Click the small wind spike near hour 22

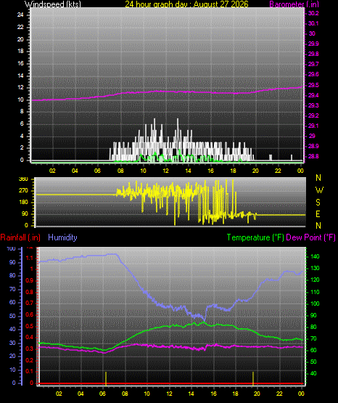pyautogui.click(x=271, y=158)
